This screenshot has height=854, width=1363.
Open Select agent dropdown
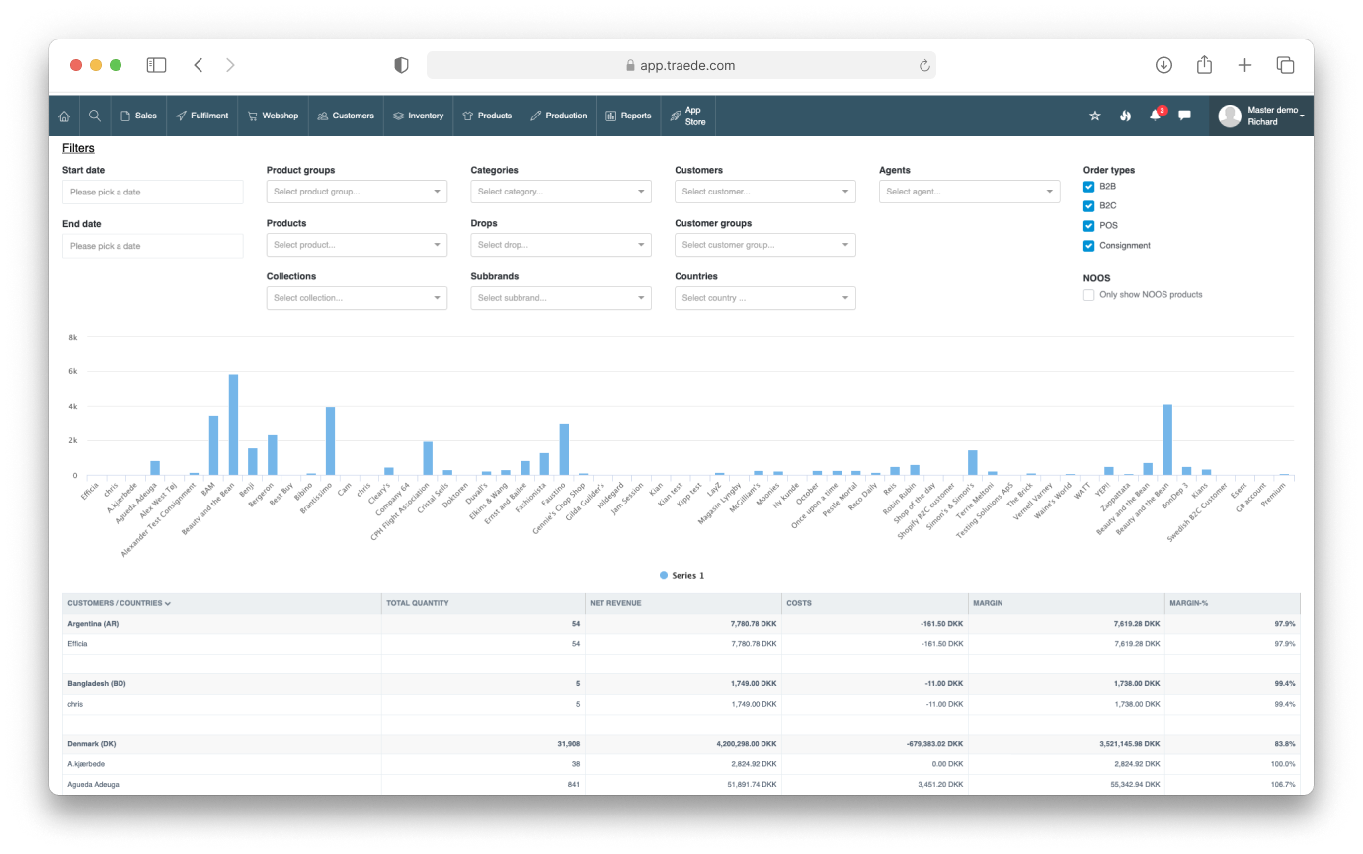tap(970, 192)
